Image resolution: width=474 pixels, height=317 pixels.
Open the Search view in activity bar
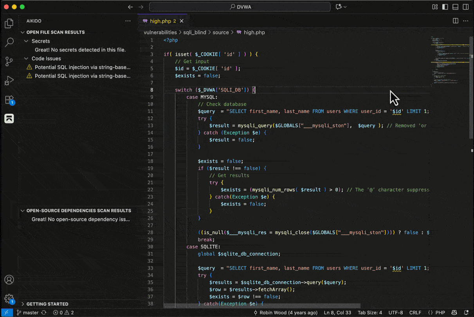tap(9, 42)
